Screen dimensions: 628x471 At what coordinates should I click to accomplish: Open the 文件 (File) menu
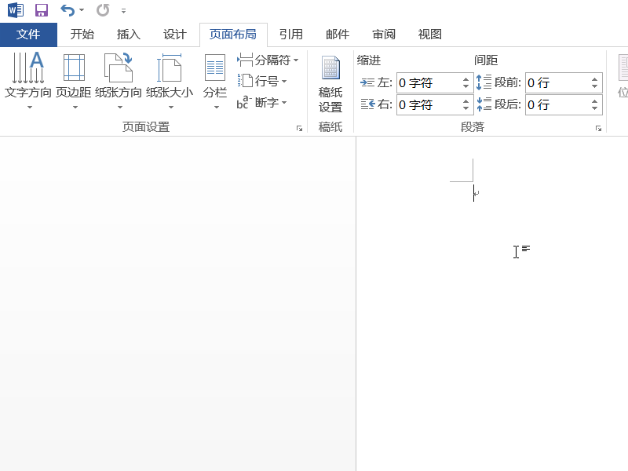point(28,35)
